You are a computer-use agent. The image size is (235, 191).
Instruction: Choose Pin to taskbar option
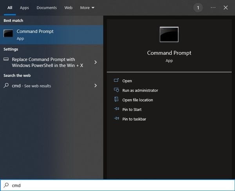click(x=134, y=119)
